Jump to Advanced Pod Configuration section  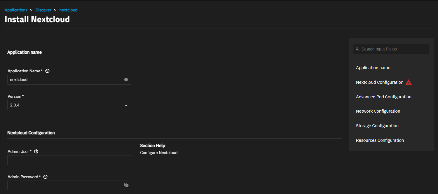click(x=383, y=97)
